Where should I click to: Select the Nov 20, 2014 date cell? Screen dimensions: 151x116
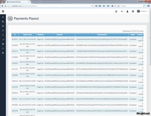coord(27,105)
